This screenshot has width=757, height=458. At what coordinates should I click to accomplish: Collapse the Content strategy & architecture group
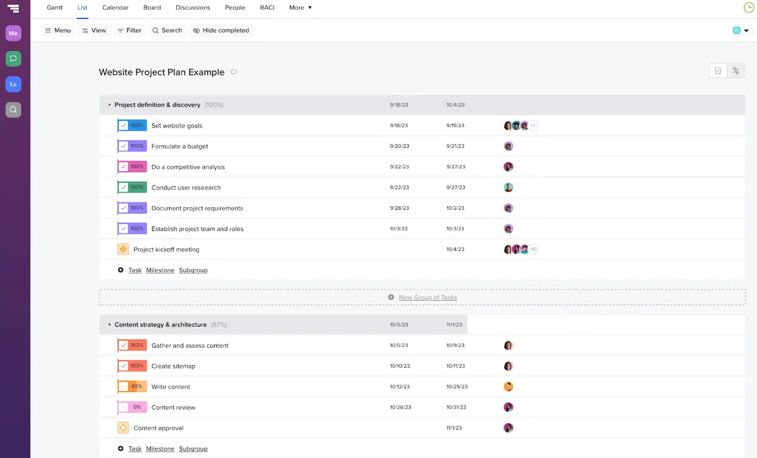109,324
